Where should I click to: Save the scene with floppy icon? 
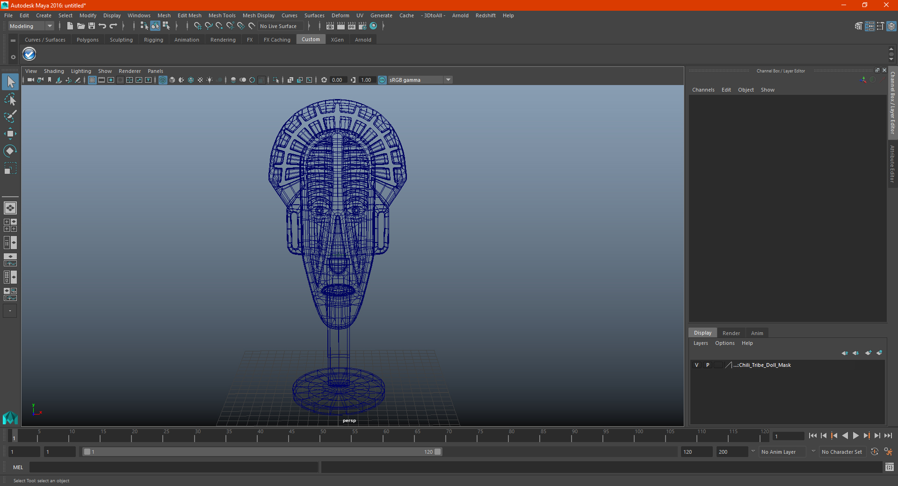click(92, 26)
